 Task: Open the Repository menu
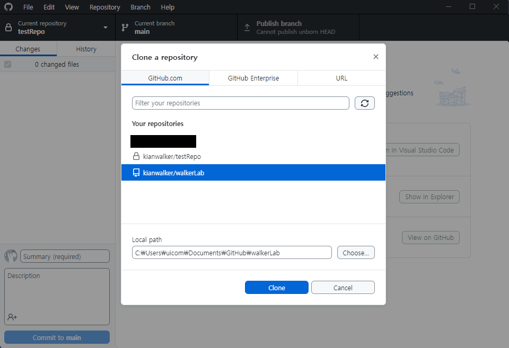pyautogui.click(x=104, y=7)
